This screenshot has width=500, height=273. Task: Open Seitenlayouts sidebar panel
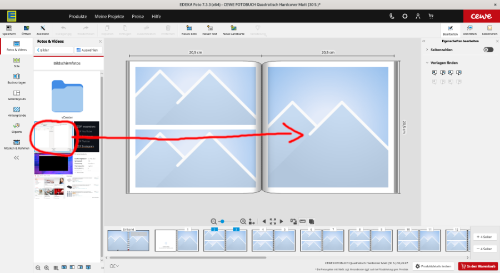[17, 95]
